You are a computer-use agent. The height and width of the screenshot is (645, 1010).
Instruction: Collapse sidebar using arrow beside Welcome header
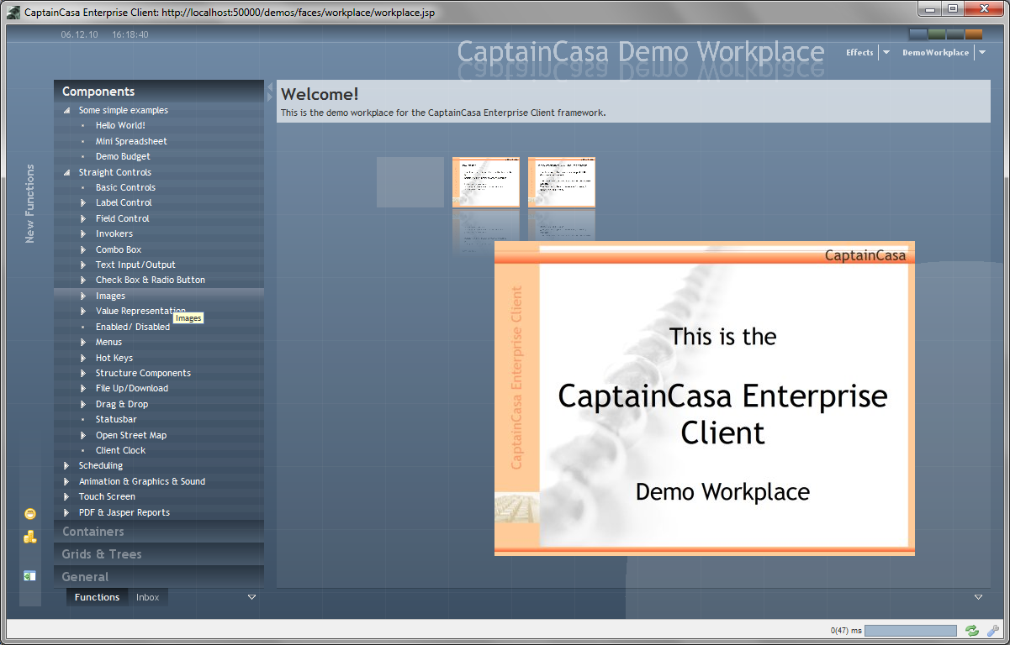tap(270, 87)
